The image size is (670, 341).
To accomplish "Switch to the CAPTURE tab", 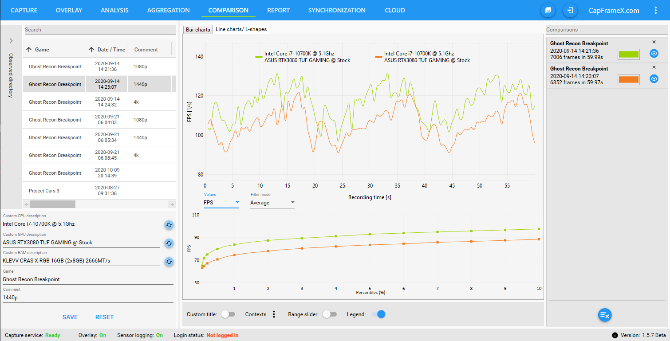I will coord(24,10).
